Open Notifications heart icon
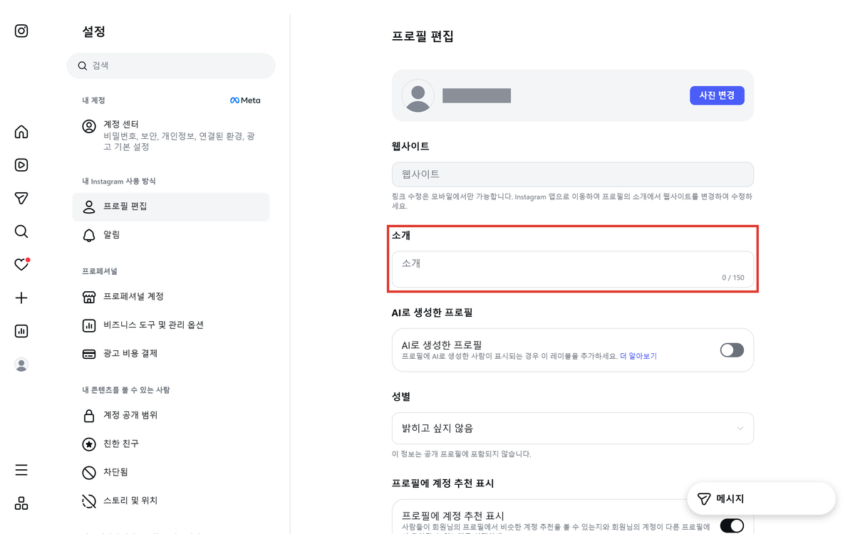Screen dimensions: 855x534 point(21,264)
